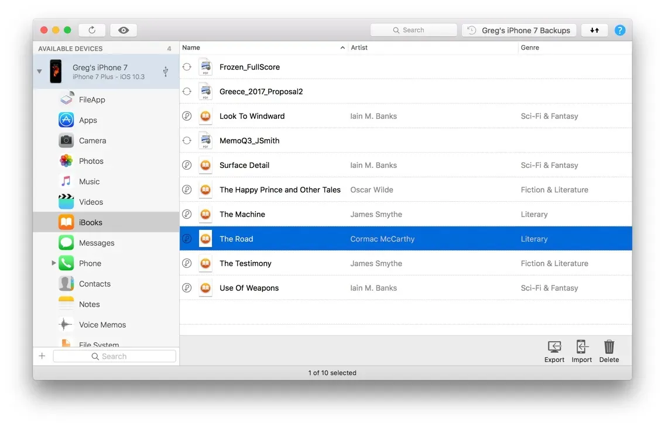Click the toolbar Search field

[414, 30]
